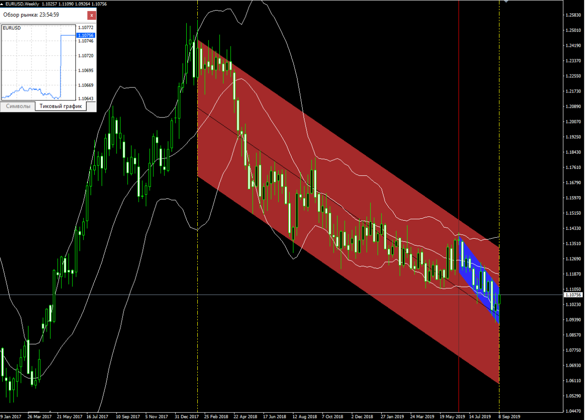Click the 1.10257 open value in chart header
The image size is (585, 420).
pyautogui.click(x=49, y=4)
